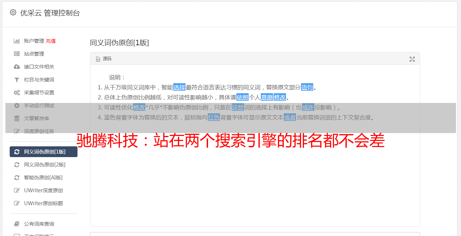Click the 采集细节设置 gears icon
Viewport: 461px width, 236px height.
coord(17,93)
